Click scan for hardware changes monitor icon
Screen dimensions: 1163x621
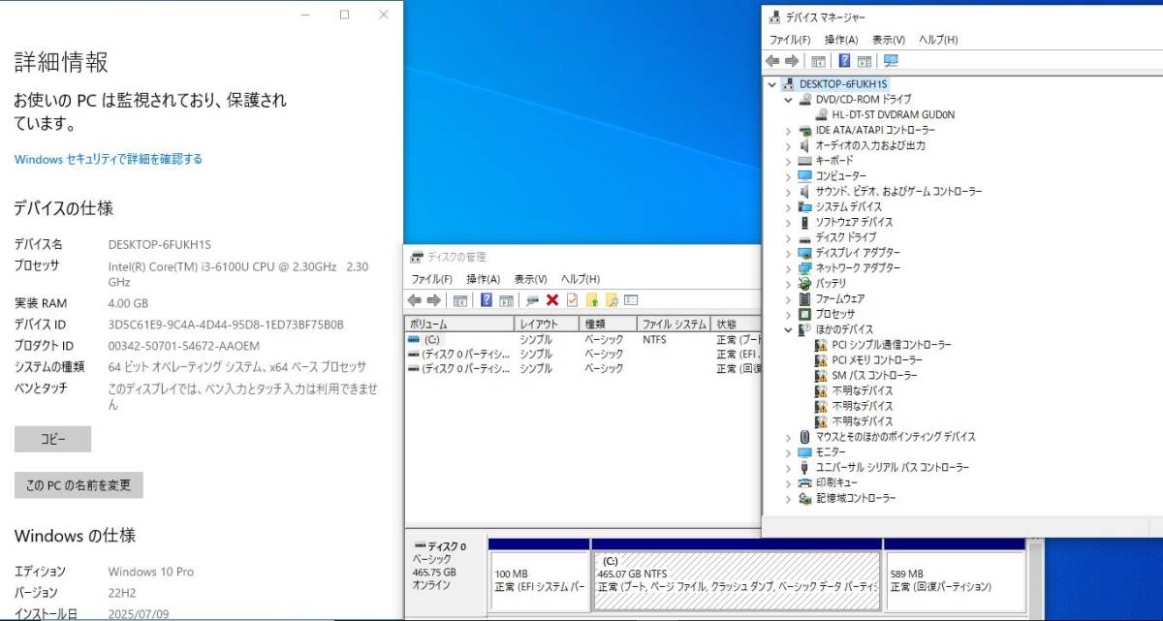click(891, 61)
